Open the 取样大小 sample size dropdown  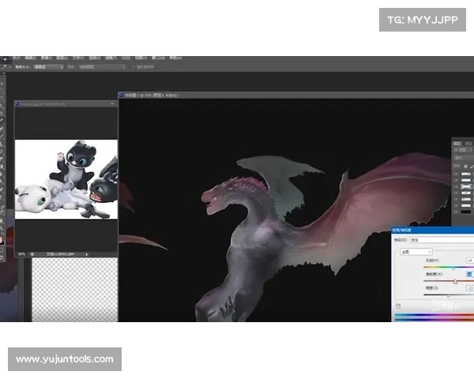(x=47, y=68)
